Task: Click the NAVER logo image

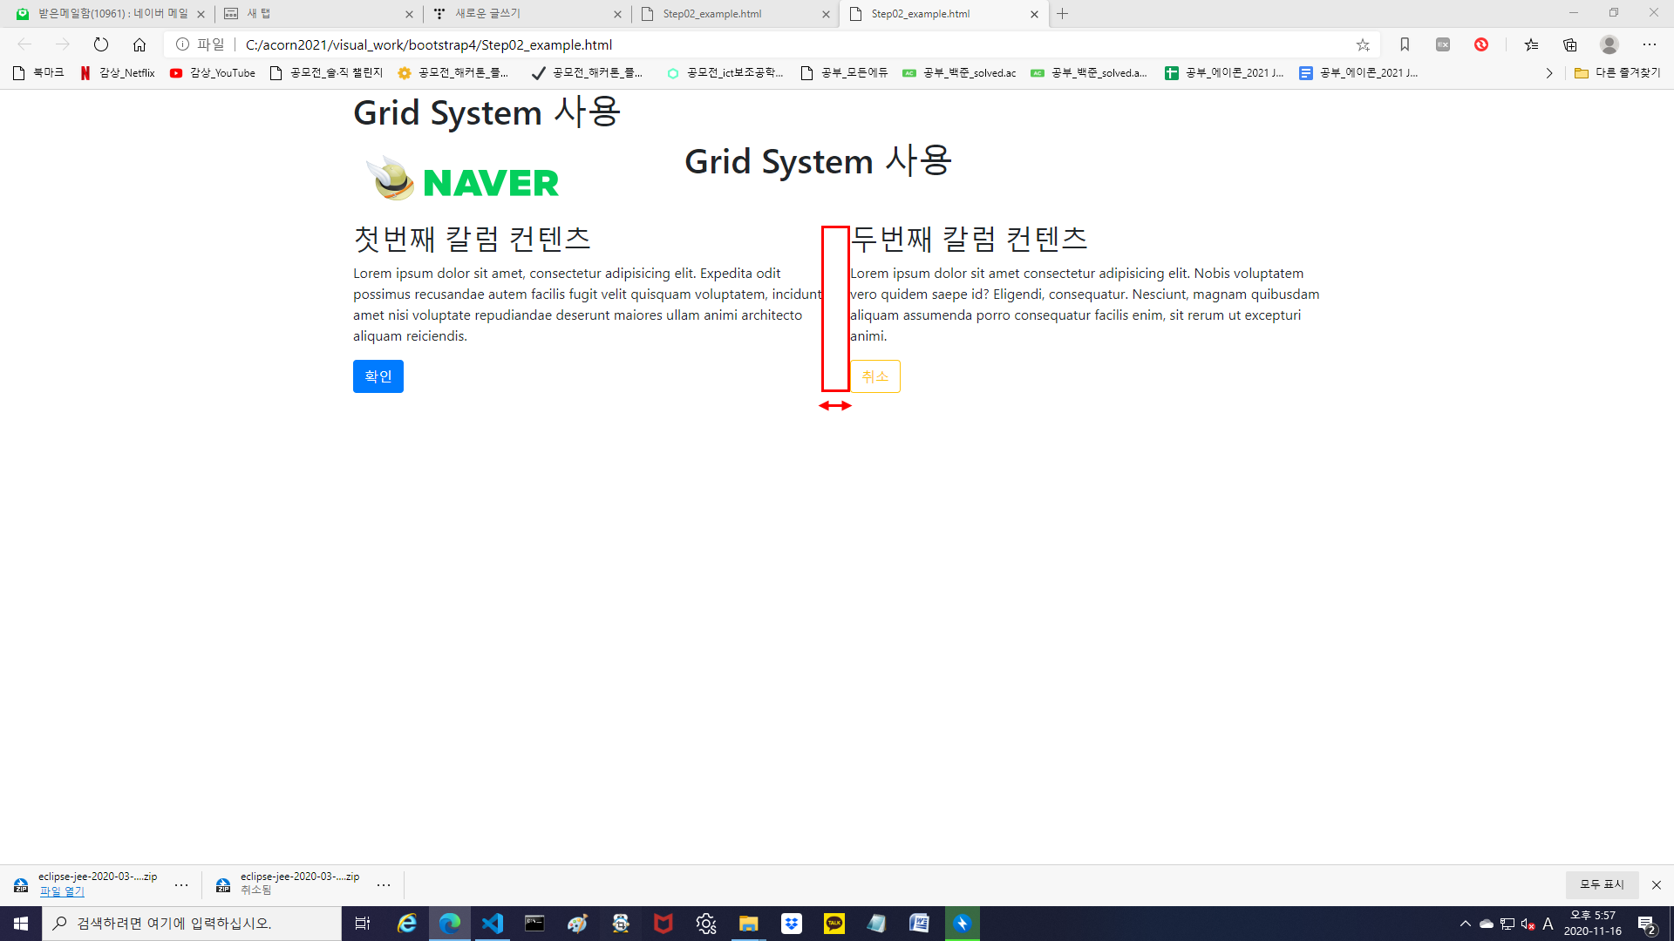Action: (464, 180)
